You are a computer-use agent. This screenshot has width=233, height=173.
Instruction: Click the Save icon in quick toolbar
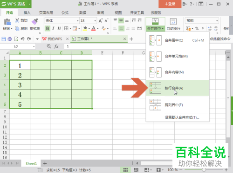click(x=4, y=39)
